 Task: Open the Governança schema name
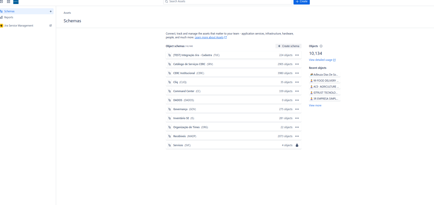point(180,109)
